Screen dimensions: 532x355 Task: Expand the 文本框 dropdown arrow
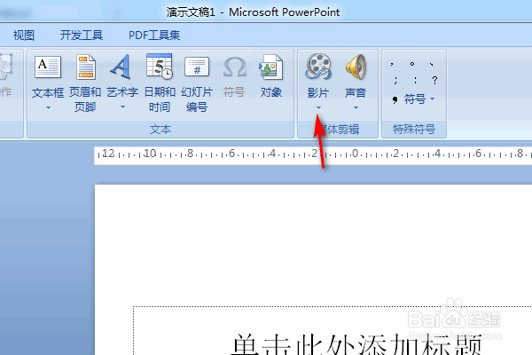[x=48, y=107]
